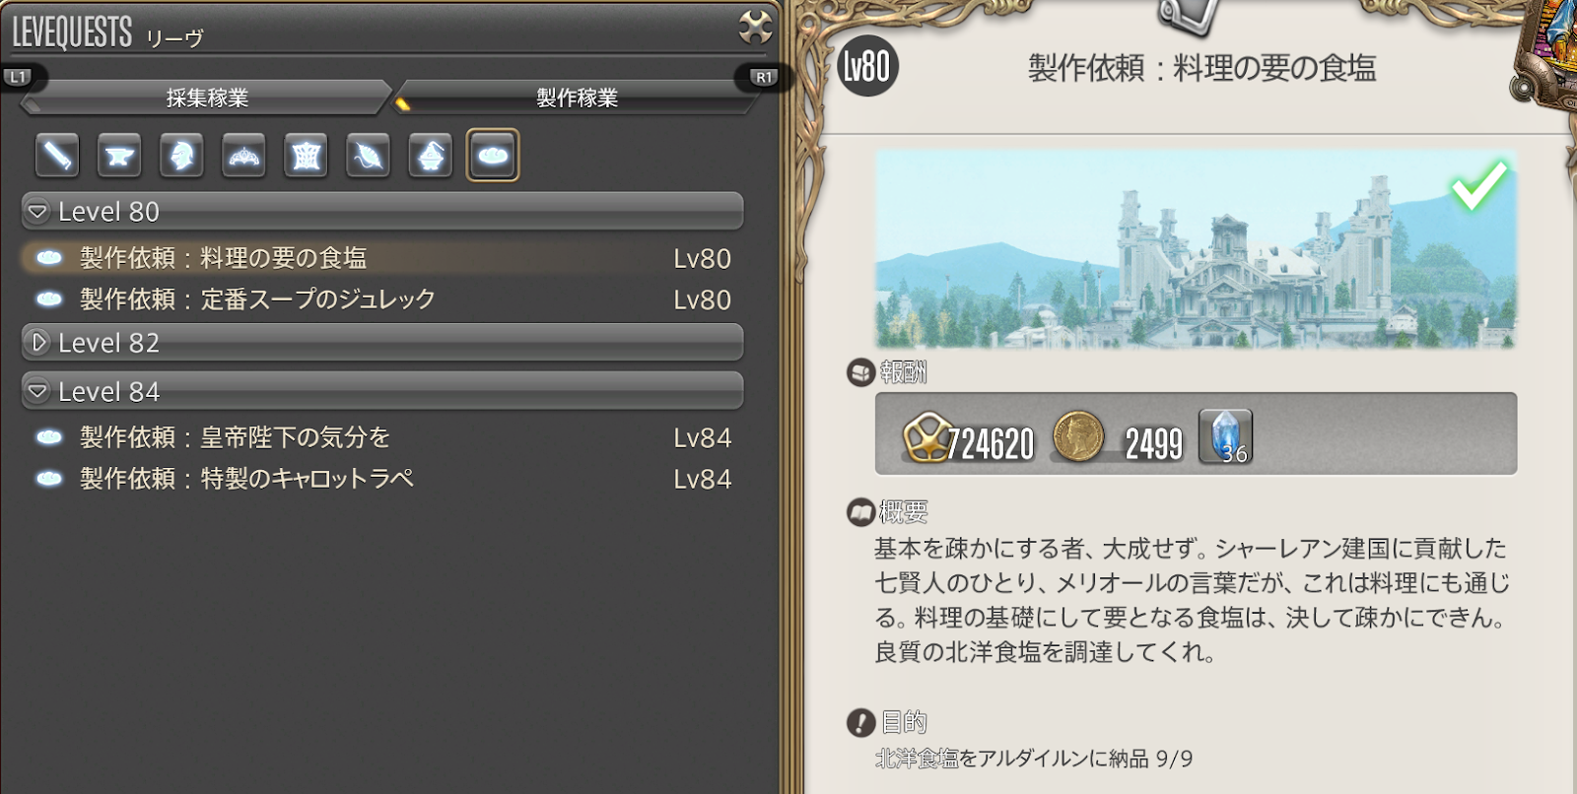This screenshot has height=794, width=1577.
Task: Select the Culinarian class icon
Action: 493,155
